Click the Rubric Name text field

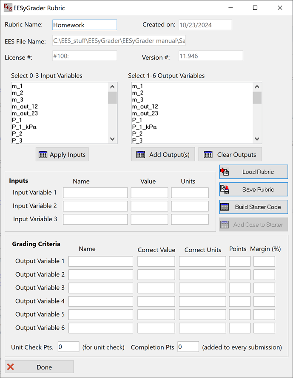(x=85, y=25)
